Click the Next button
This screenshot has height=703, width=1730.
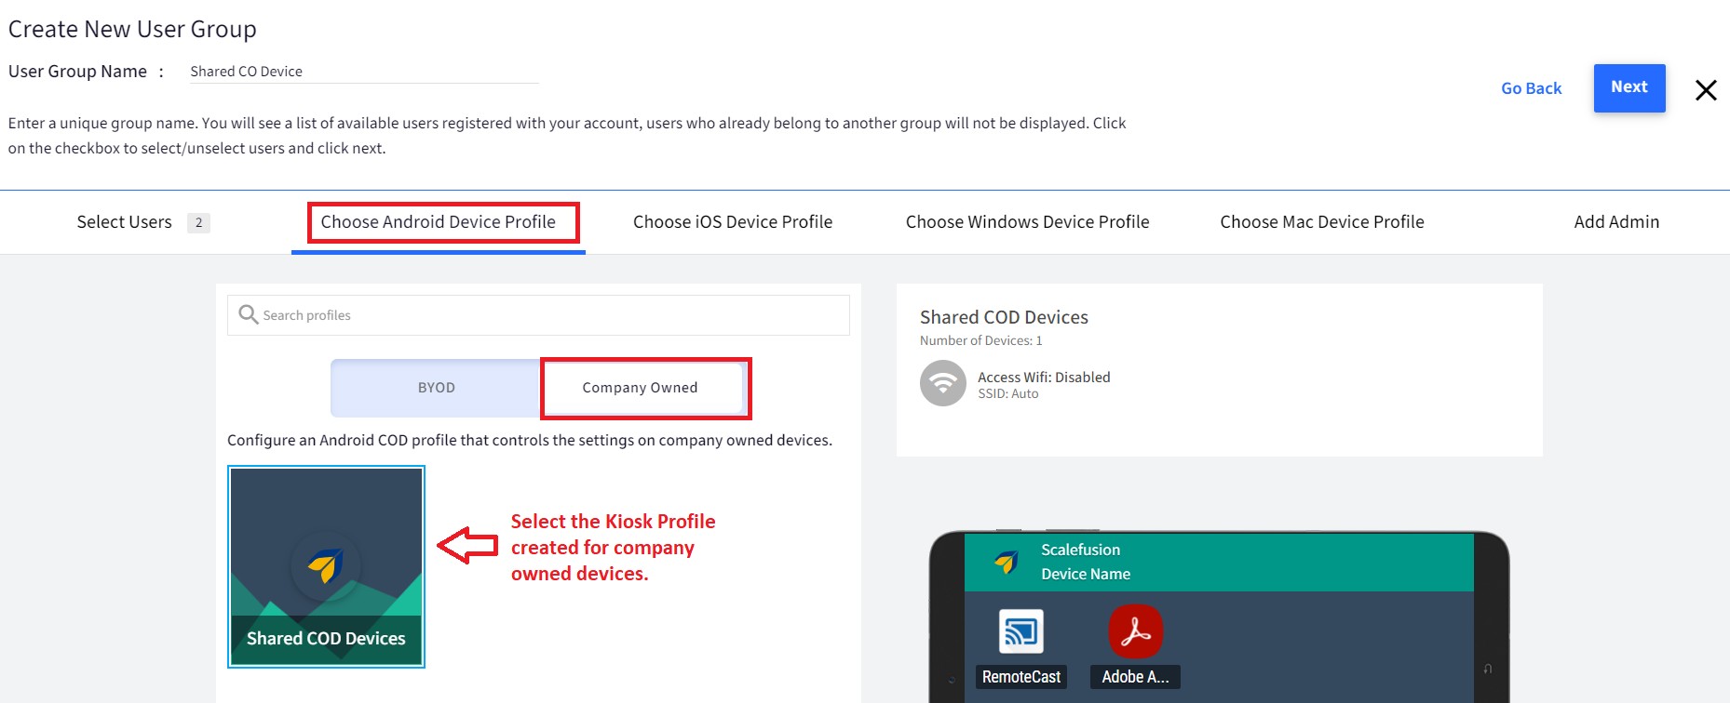[x=1629, y=87]
